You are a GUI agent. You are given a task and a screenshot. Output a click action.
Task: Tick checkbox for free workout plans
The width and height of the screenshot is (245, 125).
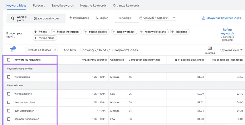pos(9,102)
